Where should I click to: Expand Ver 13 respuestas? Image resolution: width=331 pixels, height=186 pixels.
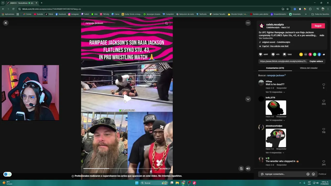coord(275,92)
